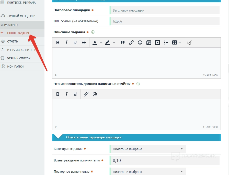Apply strikethrough in description toolbar
The width and height of the screenshot is (229, 175).
[84, 43]
